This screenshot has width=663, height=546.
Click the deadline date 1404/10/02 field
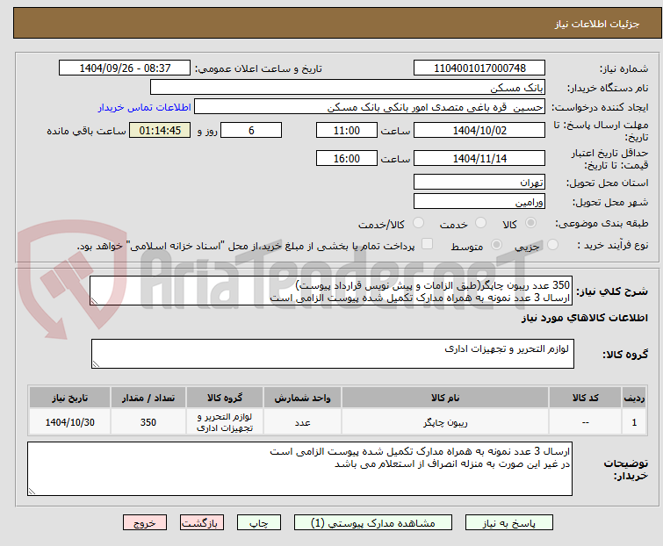(x=479, y=130)
